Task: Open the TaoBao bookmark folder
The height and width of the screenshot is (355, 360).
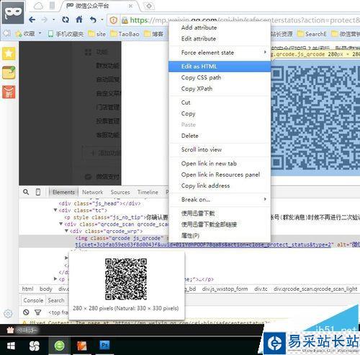Action: (x=125, y=34)
